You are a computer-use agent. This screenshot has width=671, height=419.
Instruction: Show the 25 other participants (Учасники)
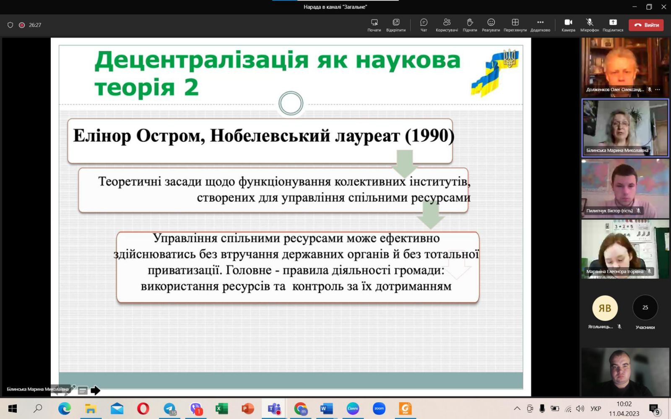pos(645,308)
